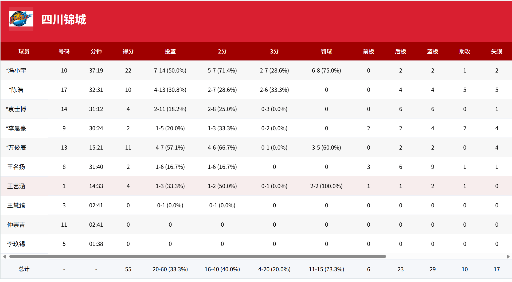Viewport: 512px width, 282px height.
Task: Click field goals cell 7-14 (50.0%)
Action: pyautogui.click(x=170, y=71)
